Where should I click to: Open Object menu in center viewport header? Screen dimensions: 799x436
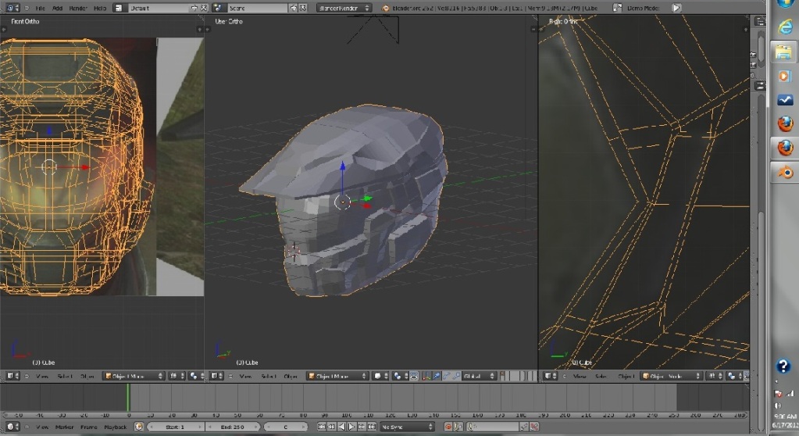[x=291, y=377]
